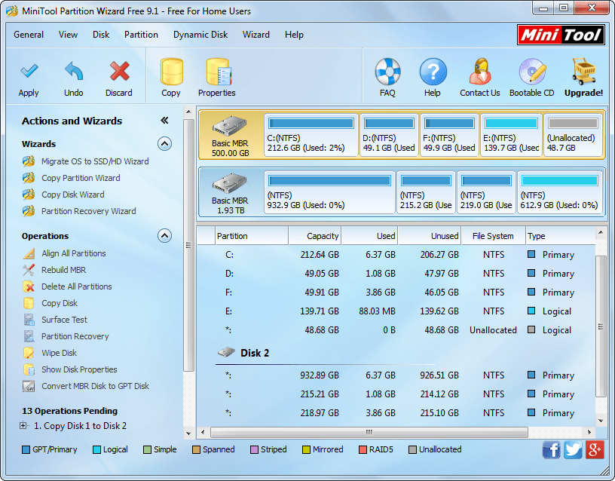This screenshot has width=615, height=481.
Task: Launch Migrate OS to SSD/HD Wizard
Action: point(95,161)
